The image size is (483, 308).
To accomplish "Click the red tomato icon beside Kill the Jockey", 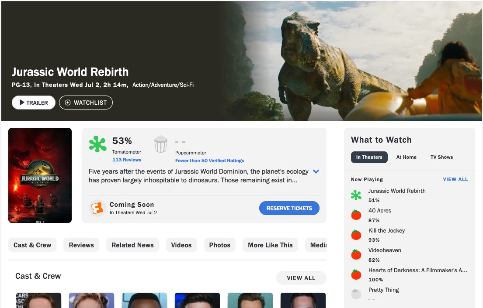I will coord(356,235).
